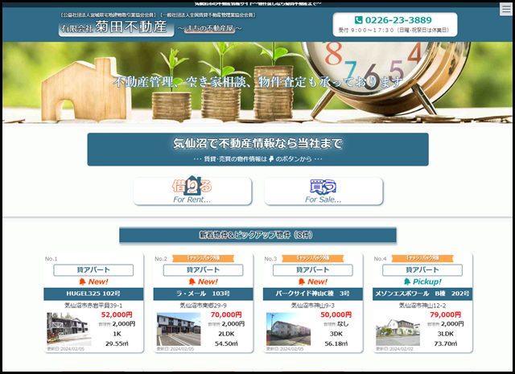Viewport: 515px width, 374px height.
Task: View the HUGEL325 building thumbnail photo
Action: point(69,329)
